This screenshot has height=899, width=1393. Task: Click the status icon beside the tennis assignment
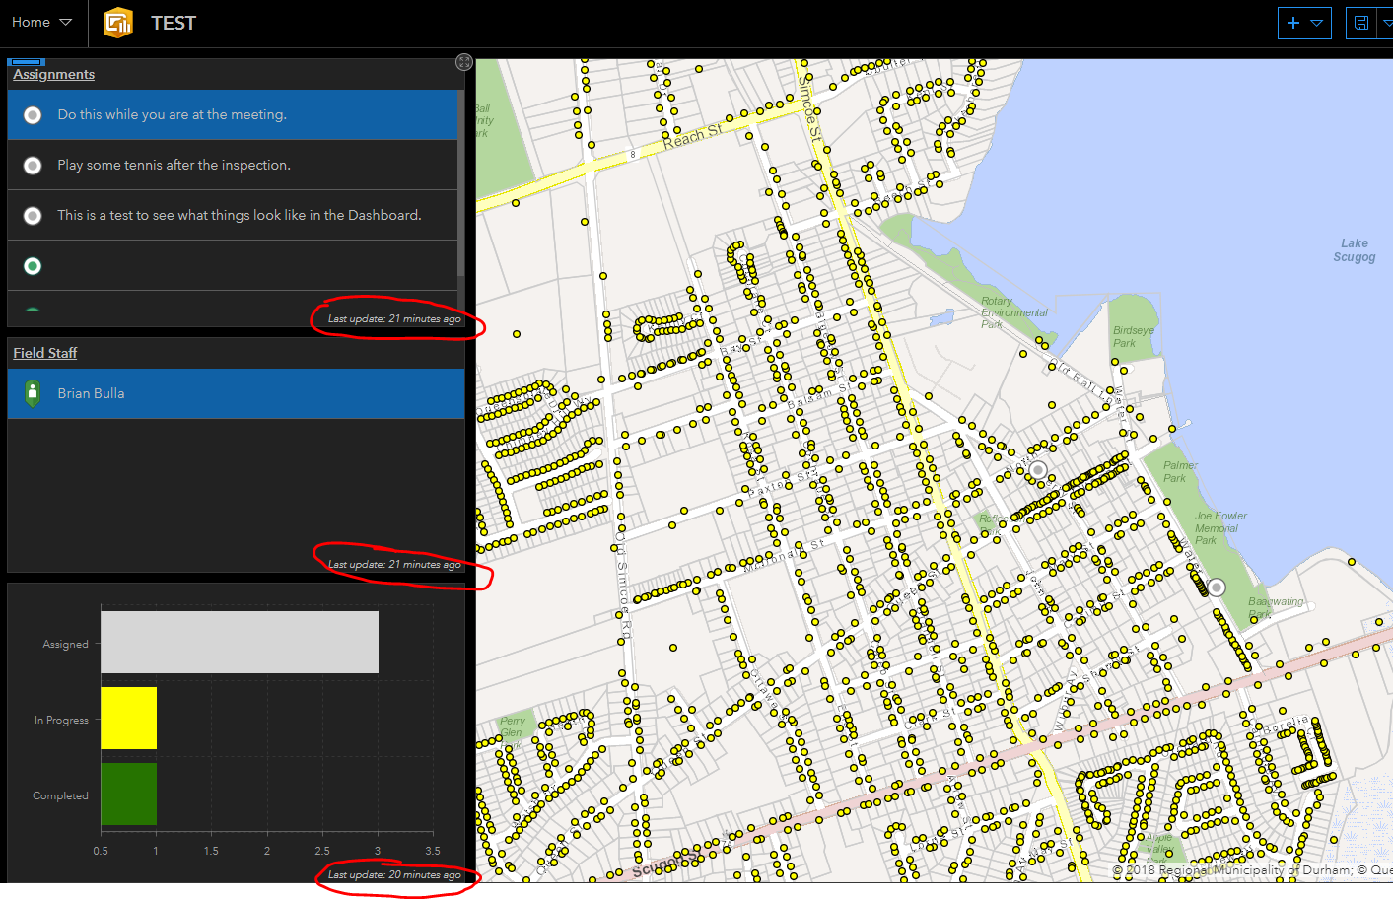33,166
